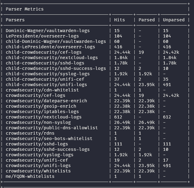Select crowdsecurity/non-syslog parser entry
Image resolution: width=194 pixels, height=188 pixels.
pyautogui.click(x=38, y=122)
